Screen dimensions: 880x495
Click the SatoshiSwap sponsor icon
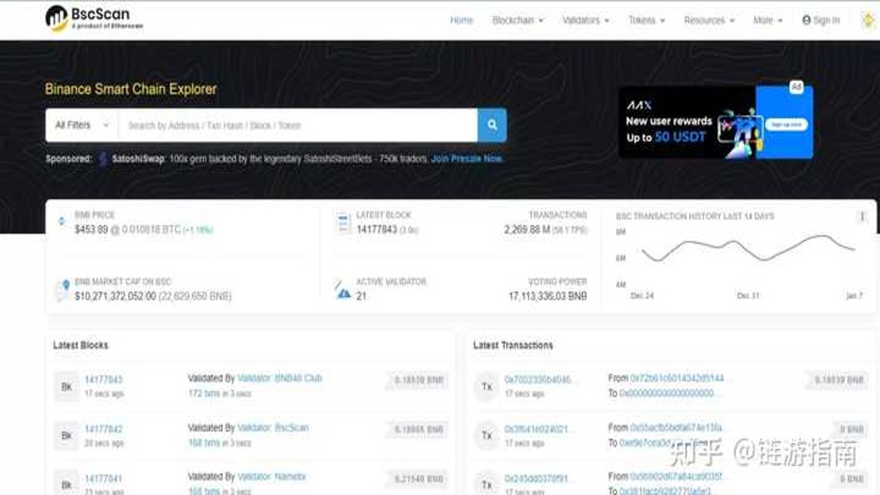click(103, 159)
